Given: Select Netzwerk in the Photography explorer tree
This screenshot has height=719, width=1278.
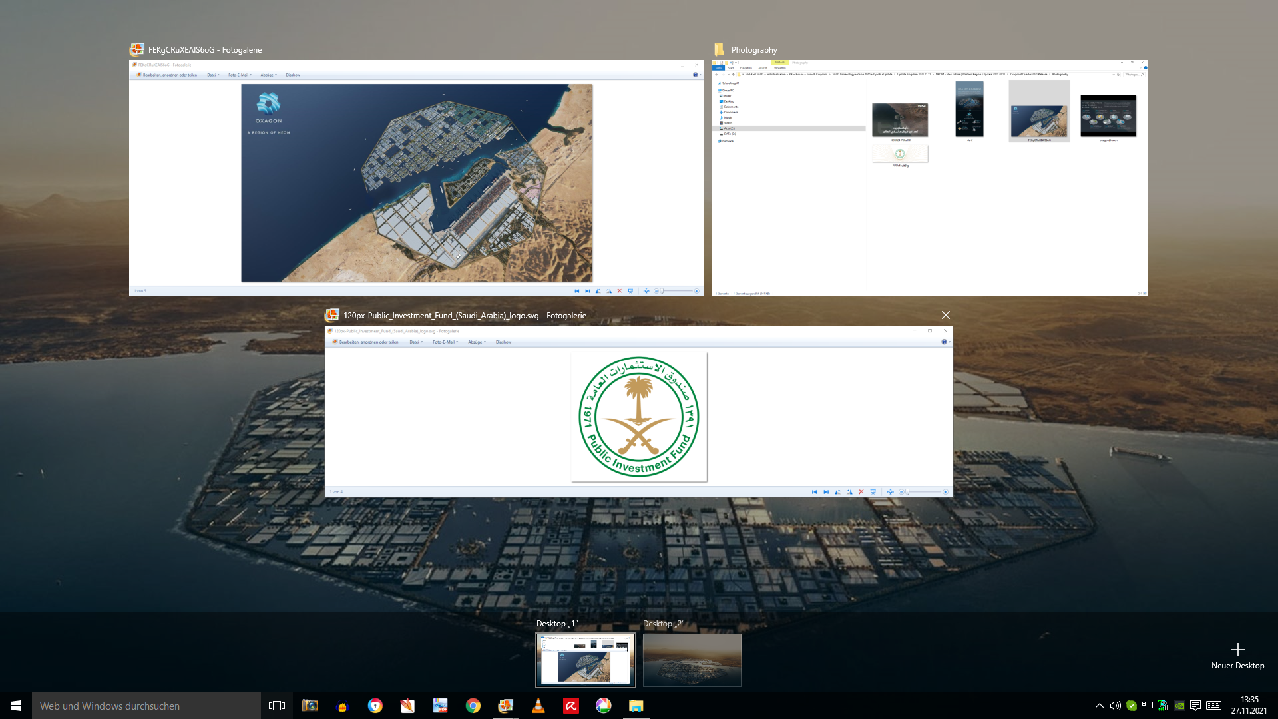Looking at the screenshot, I should [x=728, y=141].
